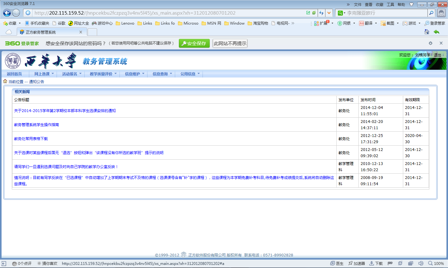Screen dimensions: 448x268
Task: Click the user avatar icon
Action: coord(441,13)
